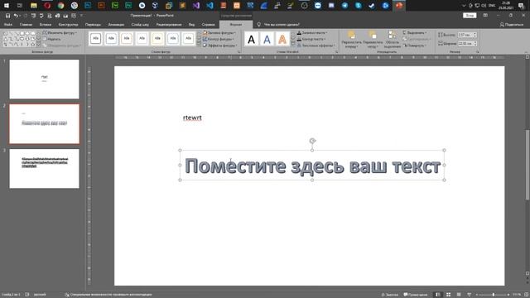This screenshot has height=298, width=530.
Task: Open Text Effects dropdown (Текстовые эффекты)
Action: [316, 46]
